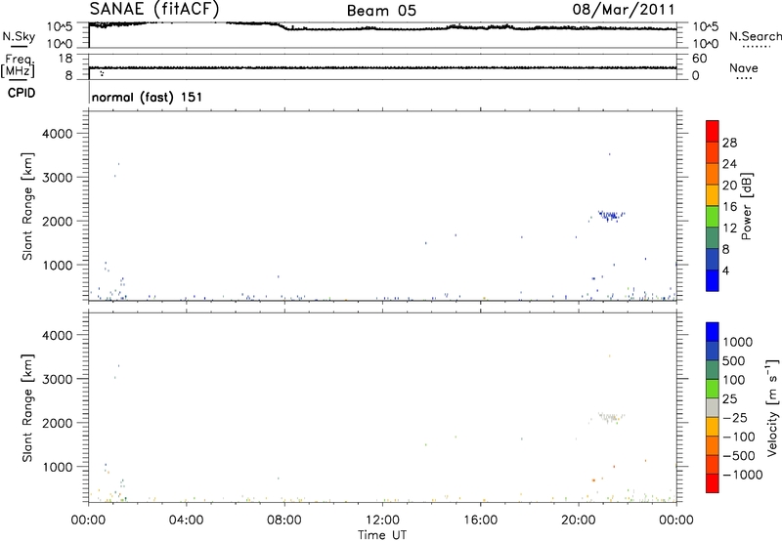Click the '4' Power colorbar label

coord(725,270)
